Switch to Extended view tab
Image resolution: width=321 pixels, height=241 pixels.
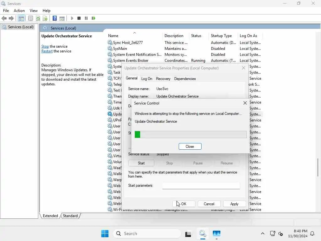(x=50, y=216)
